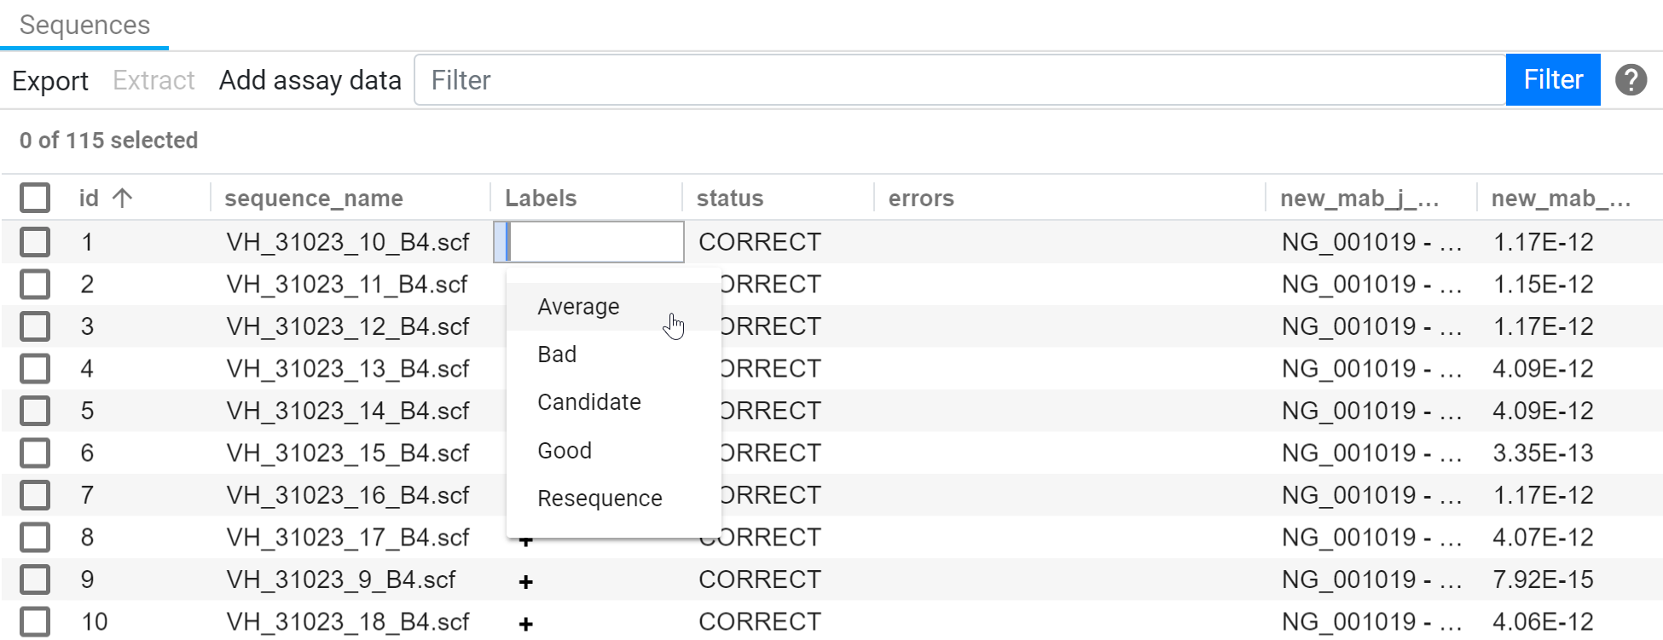1663x640 pixels.
Task: Check the box for row 1
Action: click(35, 242)
